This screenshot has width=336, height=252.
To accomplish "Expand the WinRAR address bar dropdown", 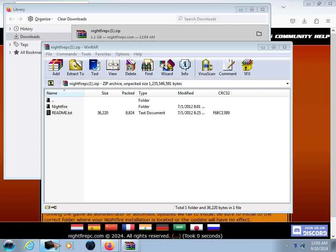I will pos(287,84).
